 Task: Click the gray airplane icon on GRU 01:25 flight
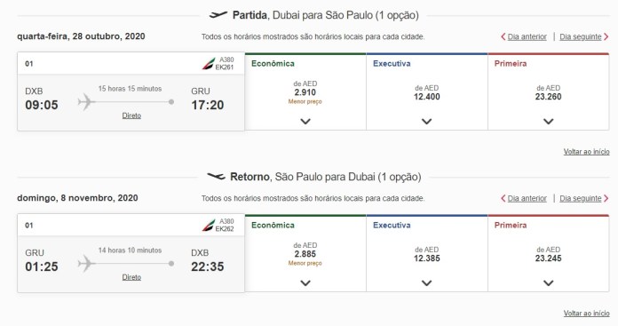point(87,263)
